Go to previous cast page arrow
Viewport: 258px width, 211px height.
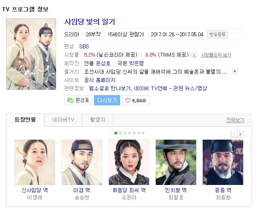coord(234,134)
